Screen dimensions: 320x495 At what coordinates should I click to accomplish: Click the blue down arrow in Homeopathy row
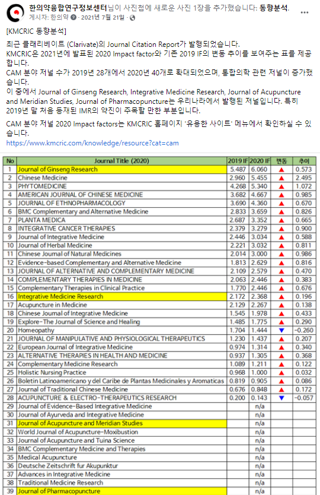click(281, 330)
